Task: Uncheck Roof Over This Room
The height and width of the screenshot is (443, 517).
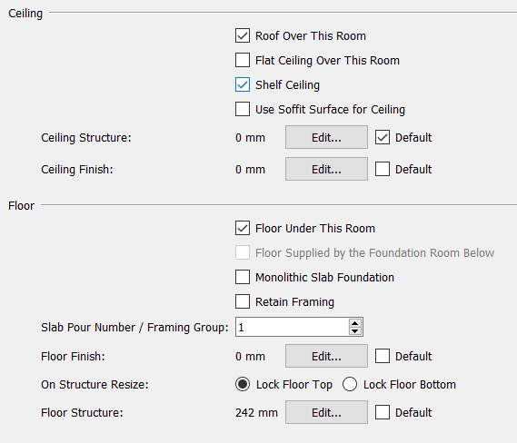Action: pyautogui.click(x=243, y=35)
